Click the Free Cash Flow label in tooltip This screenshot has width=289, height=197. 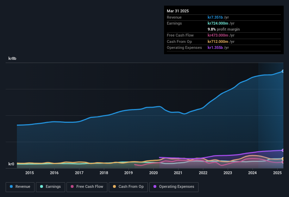(180, 35)
